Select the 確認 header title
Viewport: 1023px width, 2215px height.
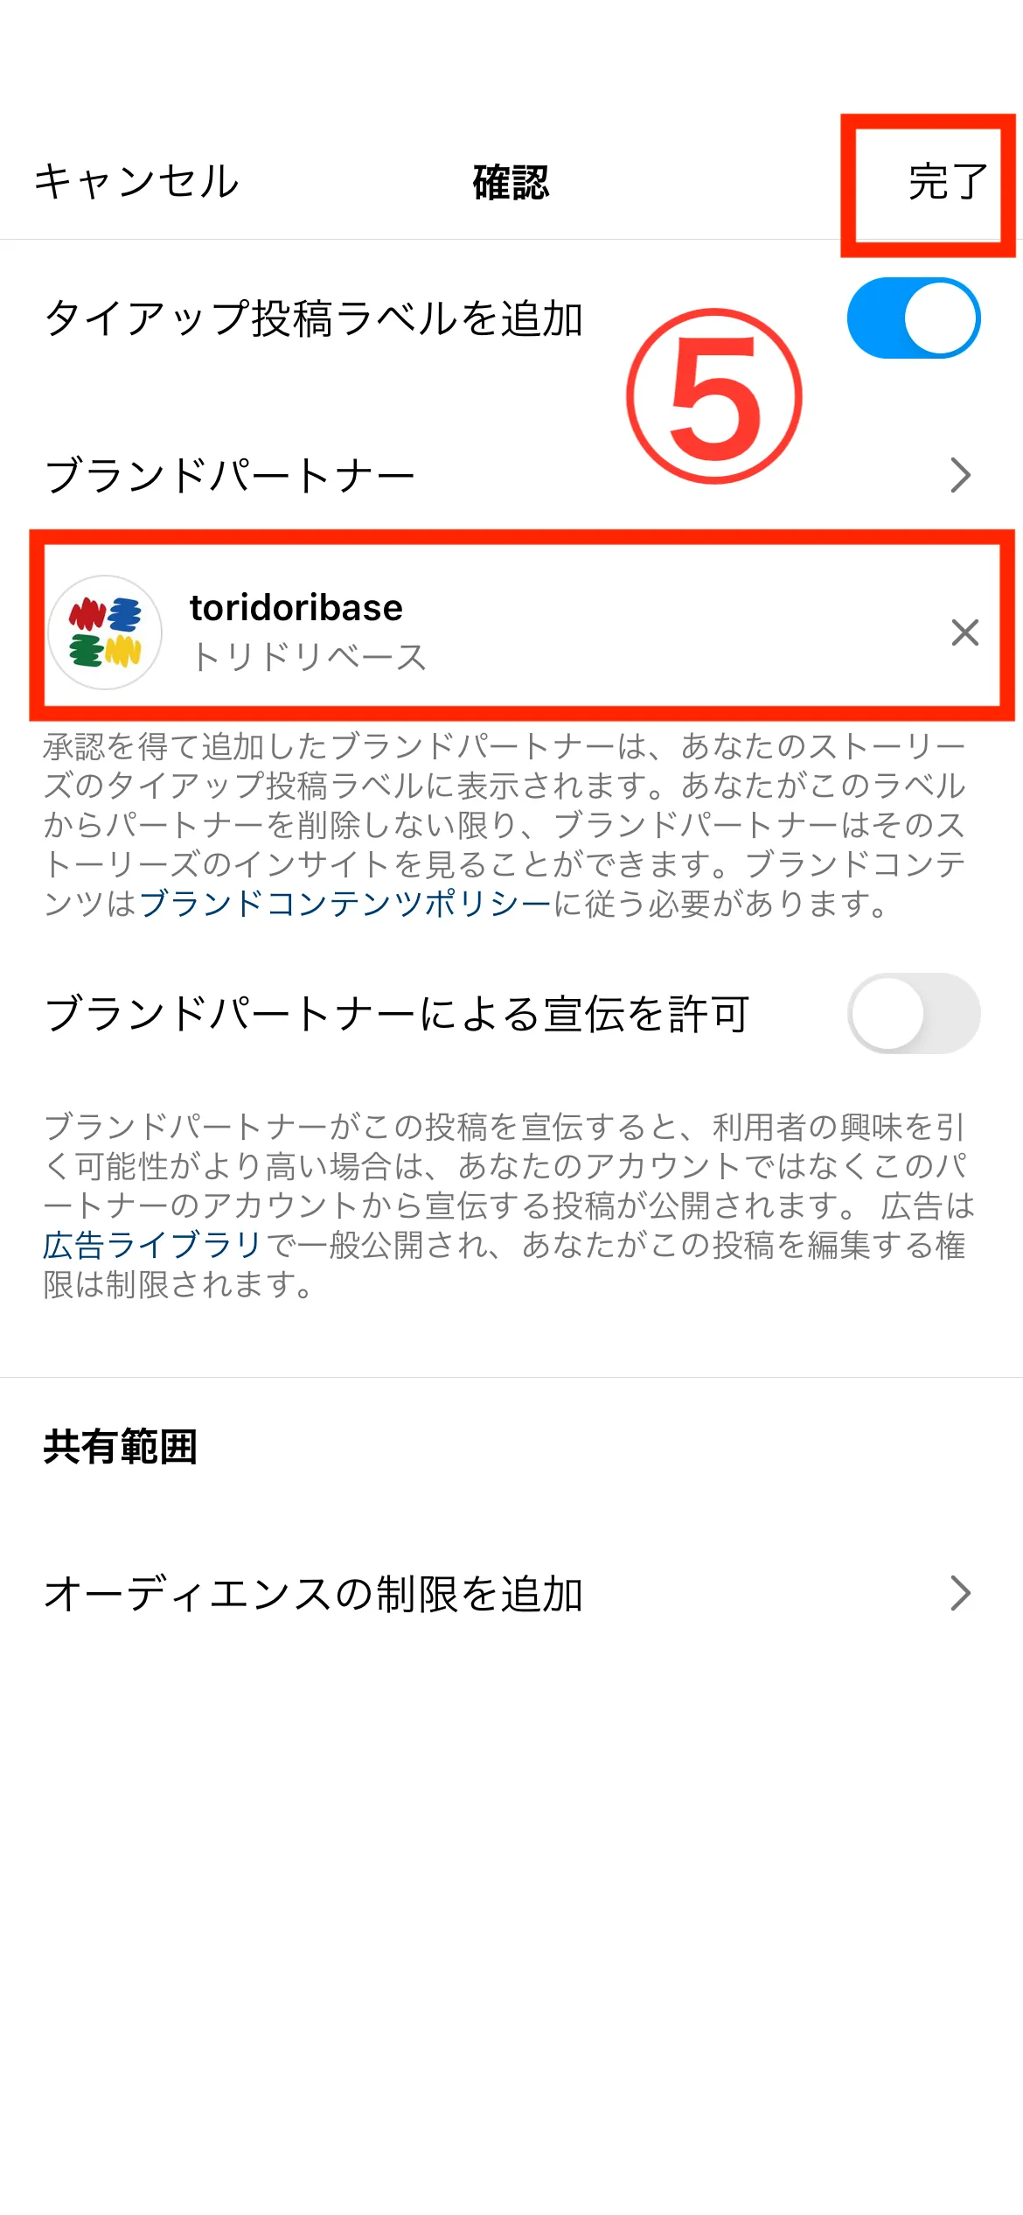[x=510, y=181]
